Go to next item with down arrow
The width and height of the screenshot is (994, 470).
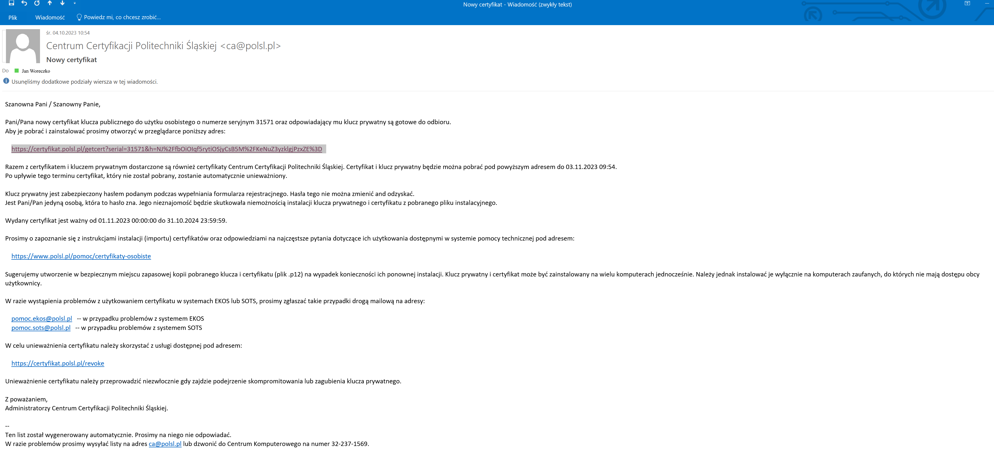[62, 3]
